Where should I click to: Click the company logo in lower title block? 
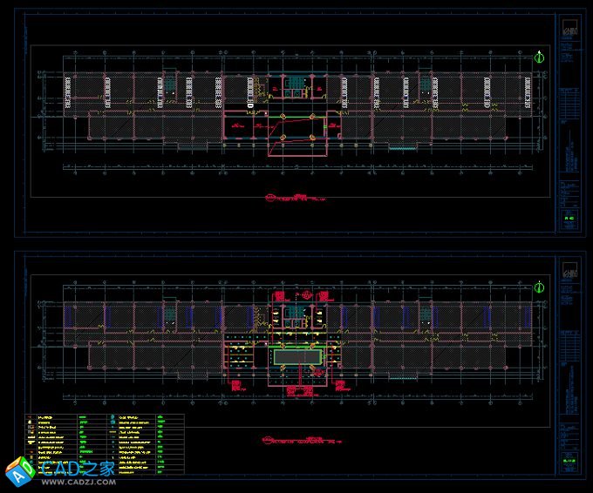pos(568,268)
